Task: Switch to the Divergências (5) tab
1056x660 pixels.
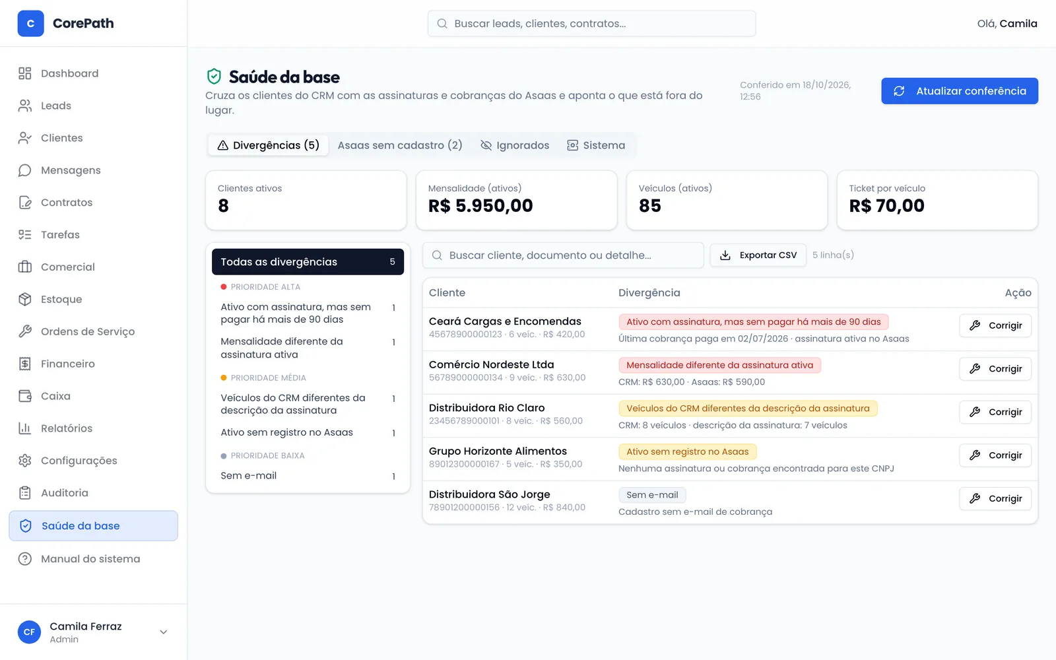Action: click(x=268, y=145)
